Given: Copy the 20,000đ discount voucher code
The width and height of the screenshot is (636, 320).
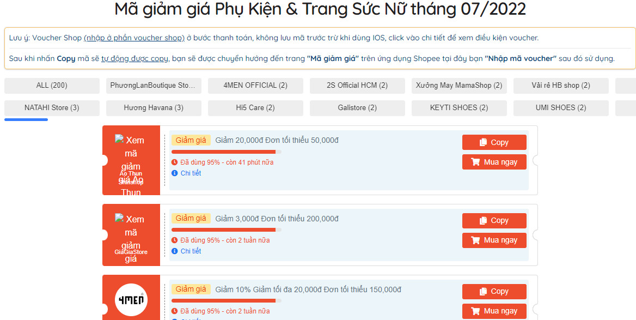Looking at the screenshot, I should coord(494,142).
